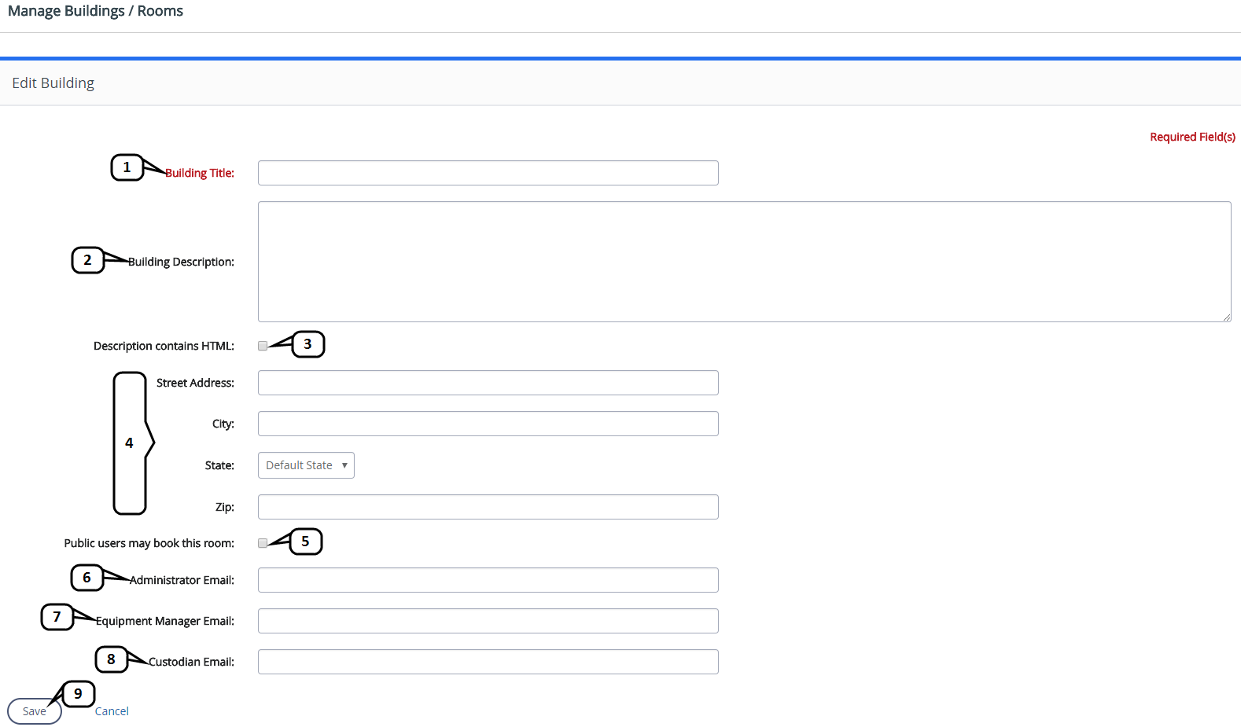The height and width of the screenshot is (727, 1241).
Task: Focus the Building Description text area
Action: click(744, 261)
